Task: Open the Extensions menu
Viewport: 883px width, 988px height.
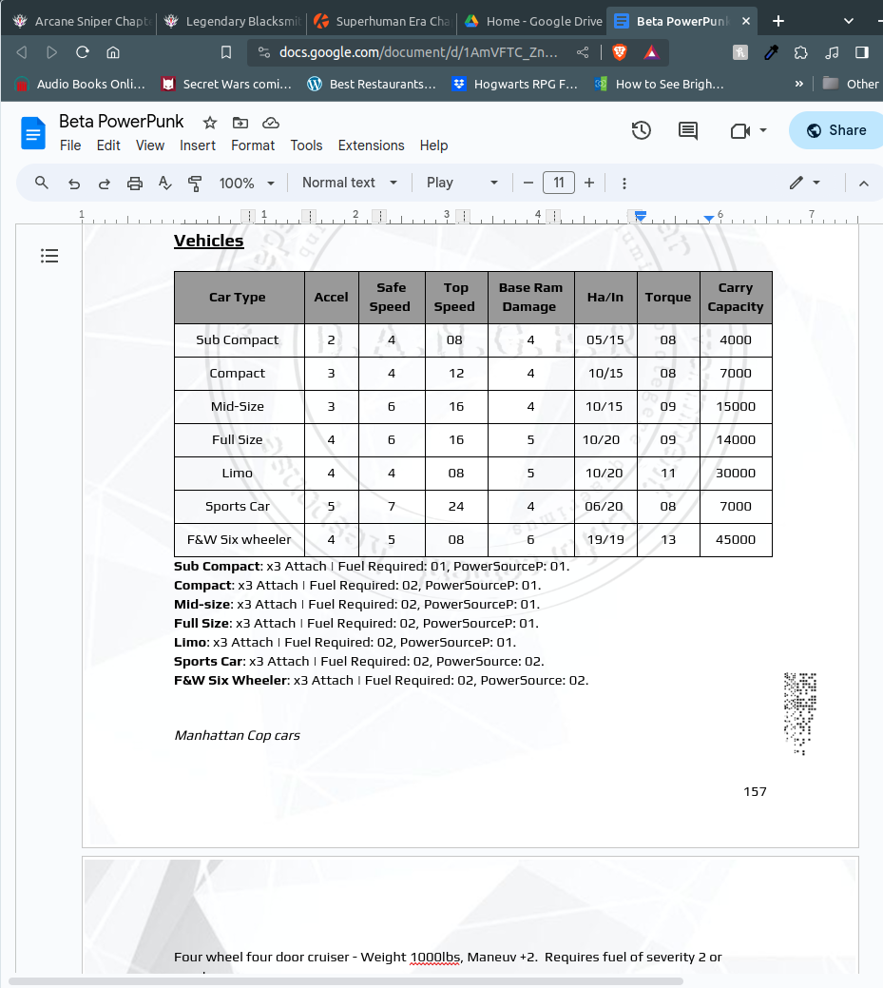Action: point(371,145)
